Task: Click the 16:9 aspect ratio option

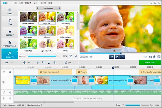Action: (145, 57)
